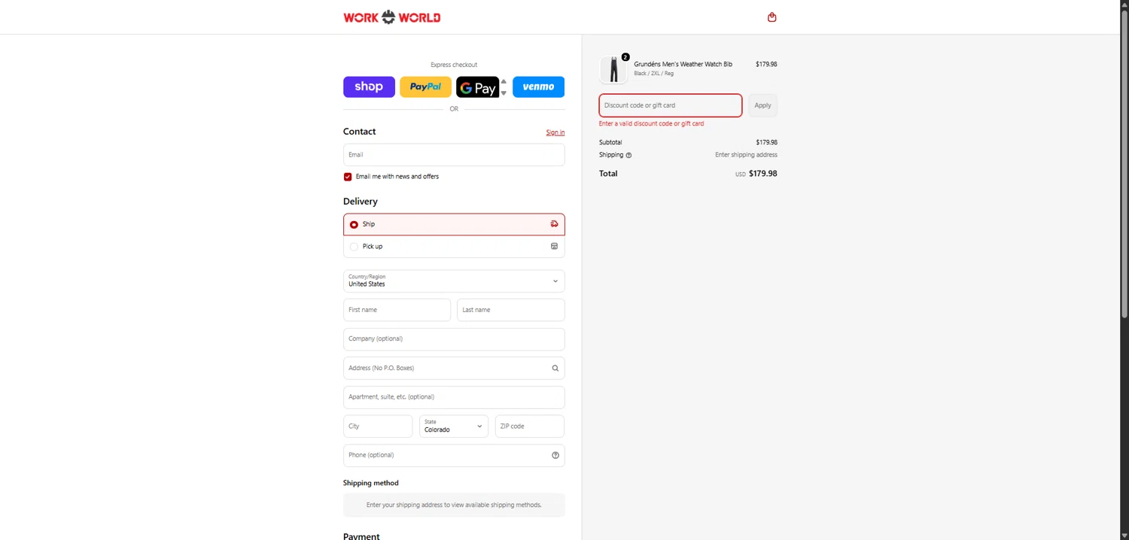The image size is (1129, 540).
Task: Open the shopping bag cart icon
Action: pos(771,17)
